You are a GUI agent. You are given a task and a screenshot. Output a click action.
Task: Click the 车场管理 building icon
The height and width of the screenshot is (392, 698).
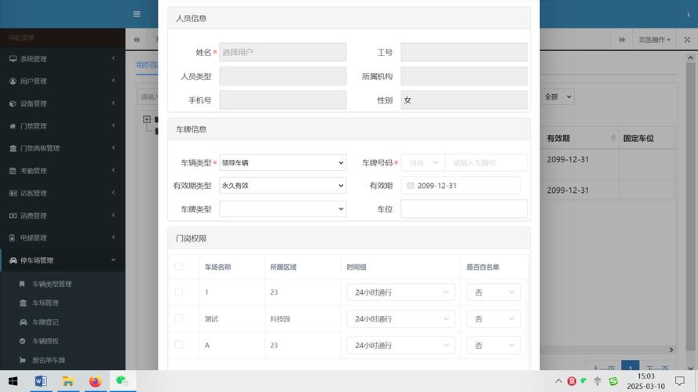tap(23, 303)
